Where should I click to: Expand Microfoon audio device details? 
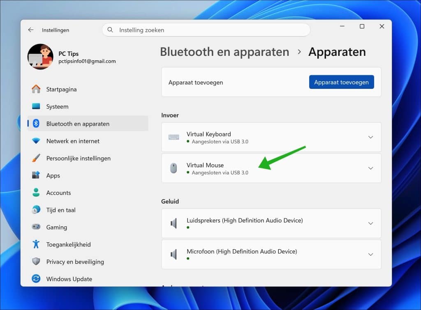pos(370,255)
